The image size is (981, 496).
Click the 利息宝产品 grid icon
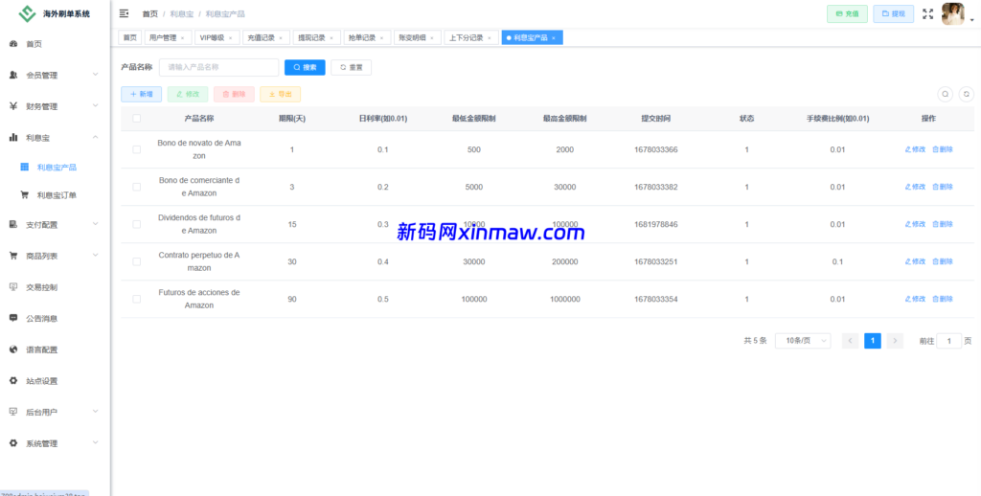24,167
